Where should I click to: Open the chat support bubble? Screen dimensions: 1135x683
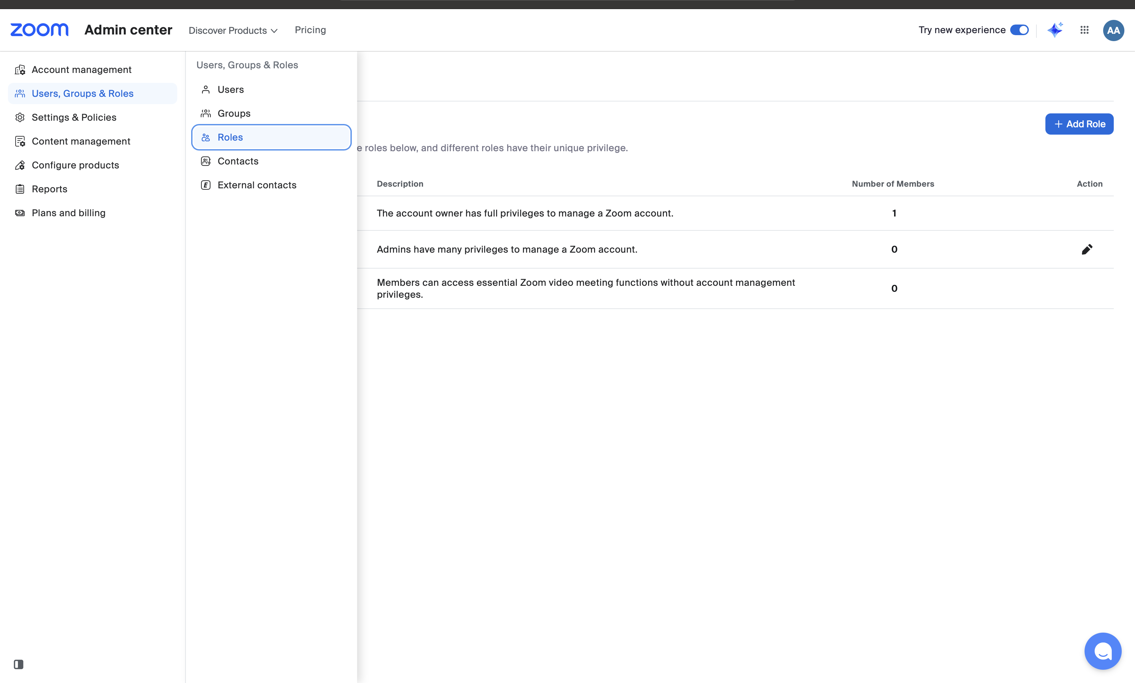click(1103, 651)
